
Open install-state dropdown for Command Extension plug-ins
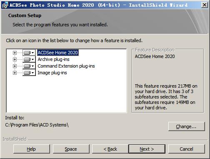(29, 66)
